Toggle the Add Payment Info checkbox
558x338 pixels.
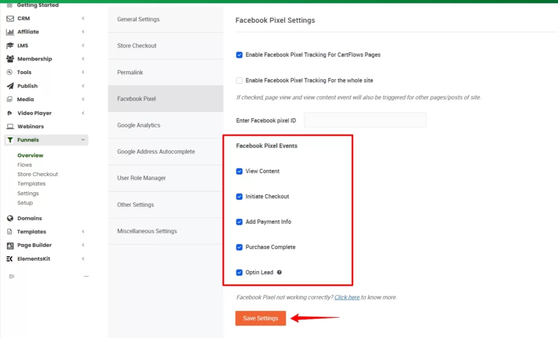coord(239,222)
